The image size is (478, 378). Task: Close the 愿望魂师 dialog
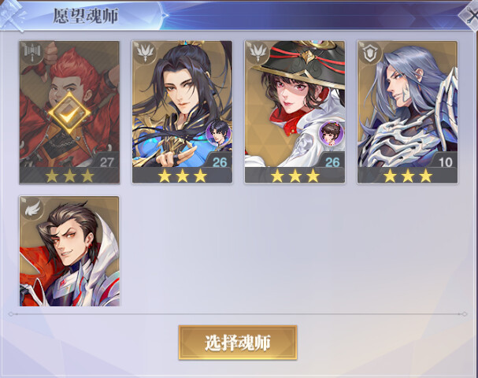tap(470, 16)
